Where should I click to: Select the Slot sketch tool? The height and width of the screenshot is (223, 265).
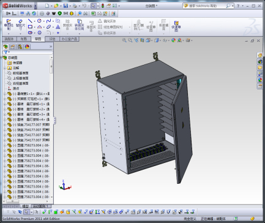[30, 32]
